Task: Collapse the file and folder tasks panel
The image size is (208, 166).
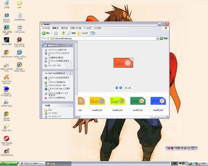Action: point(71,73)
